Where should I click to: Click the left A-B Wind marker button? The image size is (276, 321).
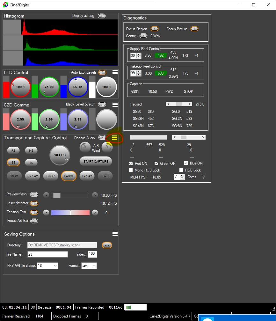point(85,147)
